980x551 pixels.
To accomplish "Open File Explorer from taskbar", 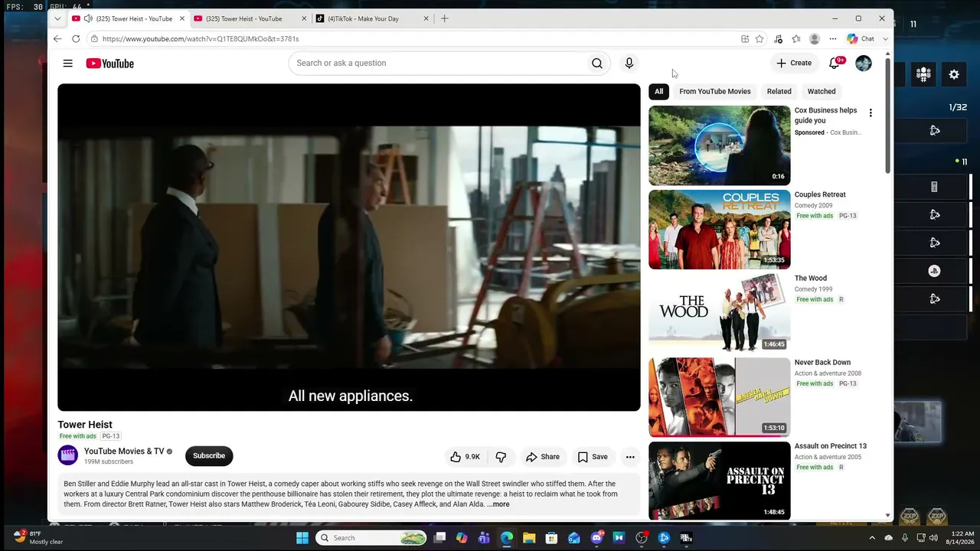I will coord(529,538).
